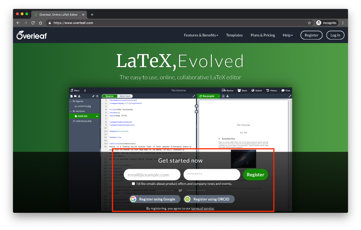Screen dimensions: 361x230
Task: Click the green Register button
Action: tap(255, 175)
